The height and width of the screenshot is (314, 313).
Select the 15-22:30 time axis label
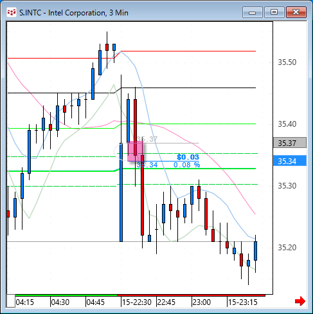(137, 302)
